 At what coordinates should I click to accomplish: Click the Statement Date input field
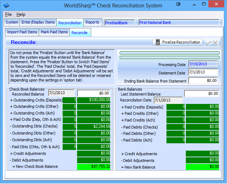click(x=203, y=72)
